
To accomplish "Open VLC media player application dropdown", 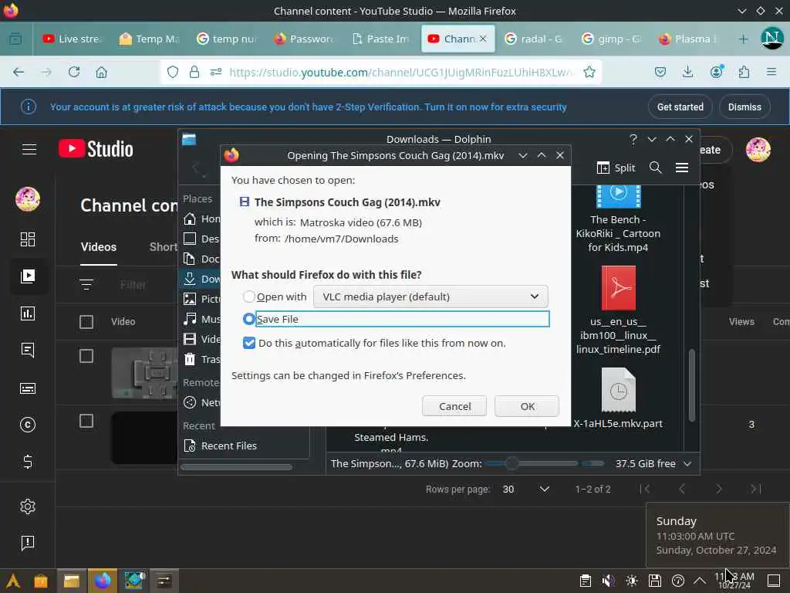I will tap(430, 296).
